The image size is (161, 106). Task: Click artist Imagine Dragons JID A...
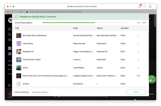83,76
